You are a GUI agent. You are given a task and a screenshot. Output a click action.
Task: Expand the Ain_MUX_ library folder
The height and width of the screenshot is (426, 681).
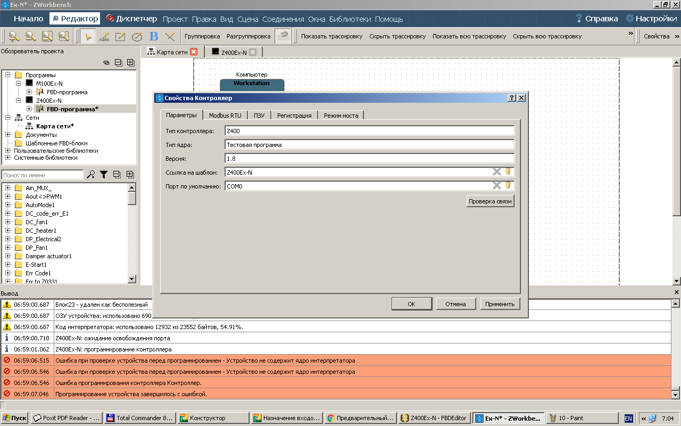tap(8, 188)
